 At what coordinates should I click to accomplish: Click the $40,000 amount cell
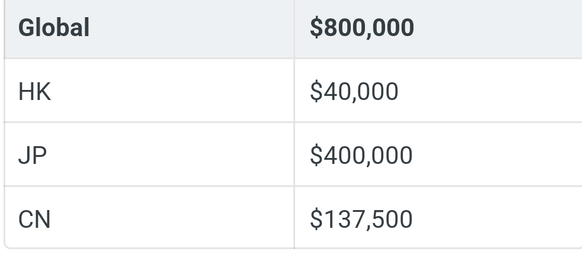(438, 91)
